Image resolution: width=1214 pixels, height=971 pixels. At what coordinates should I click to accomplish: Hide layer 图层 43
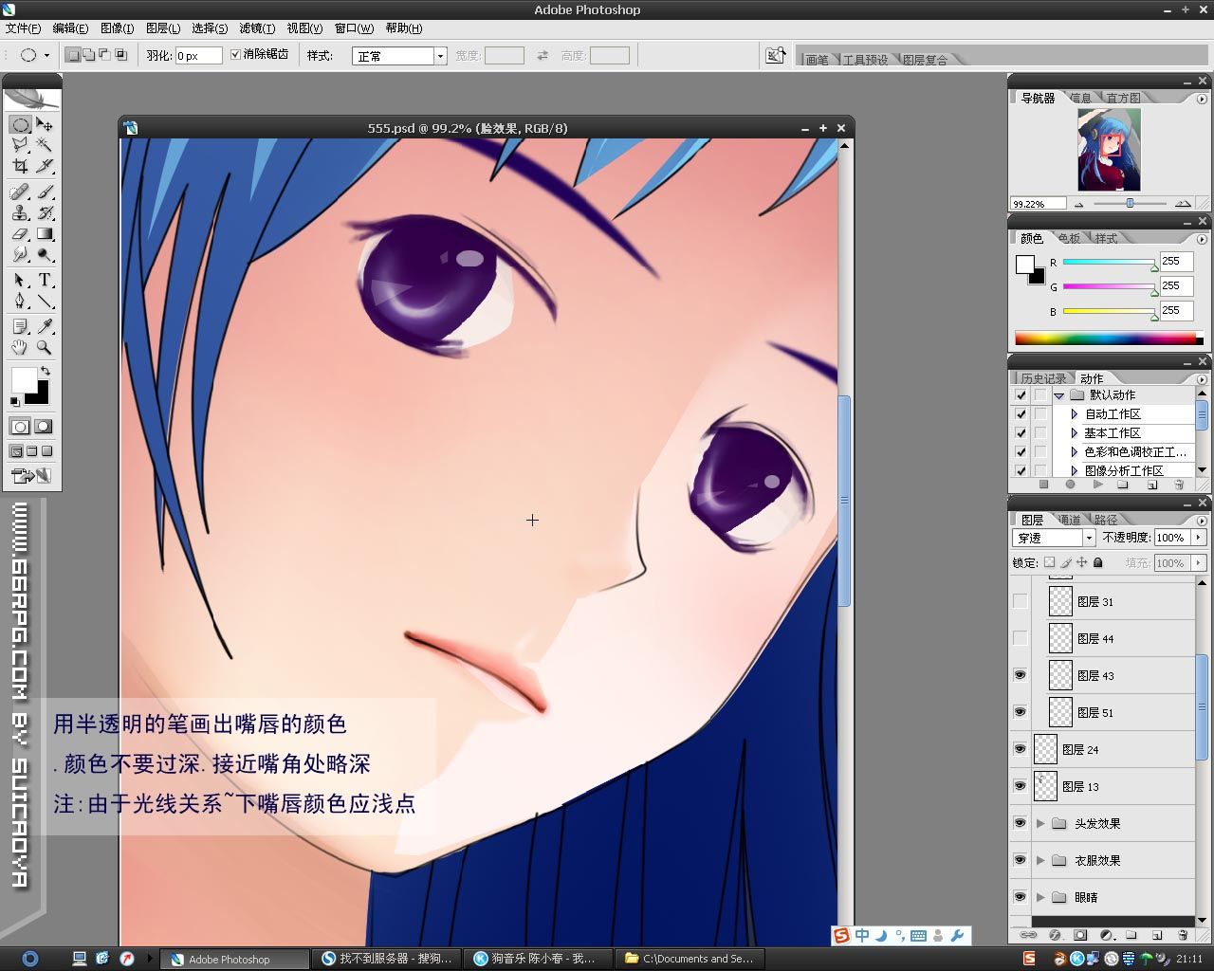(1021, 675)
